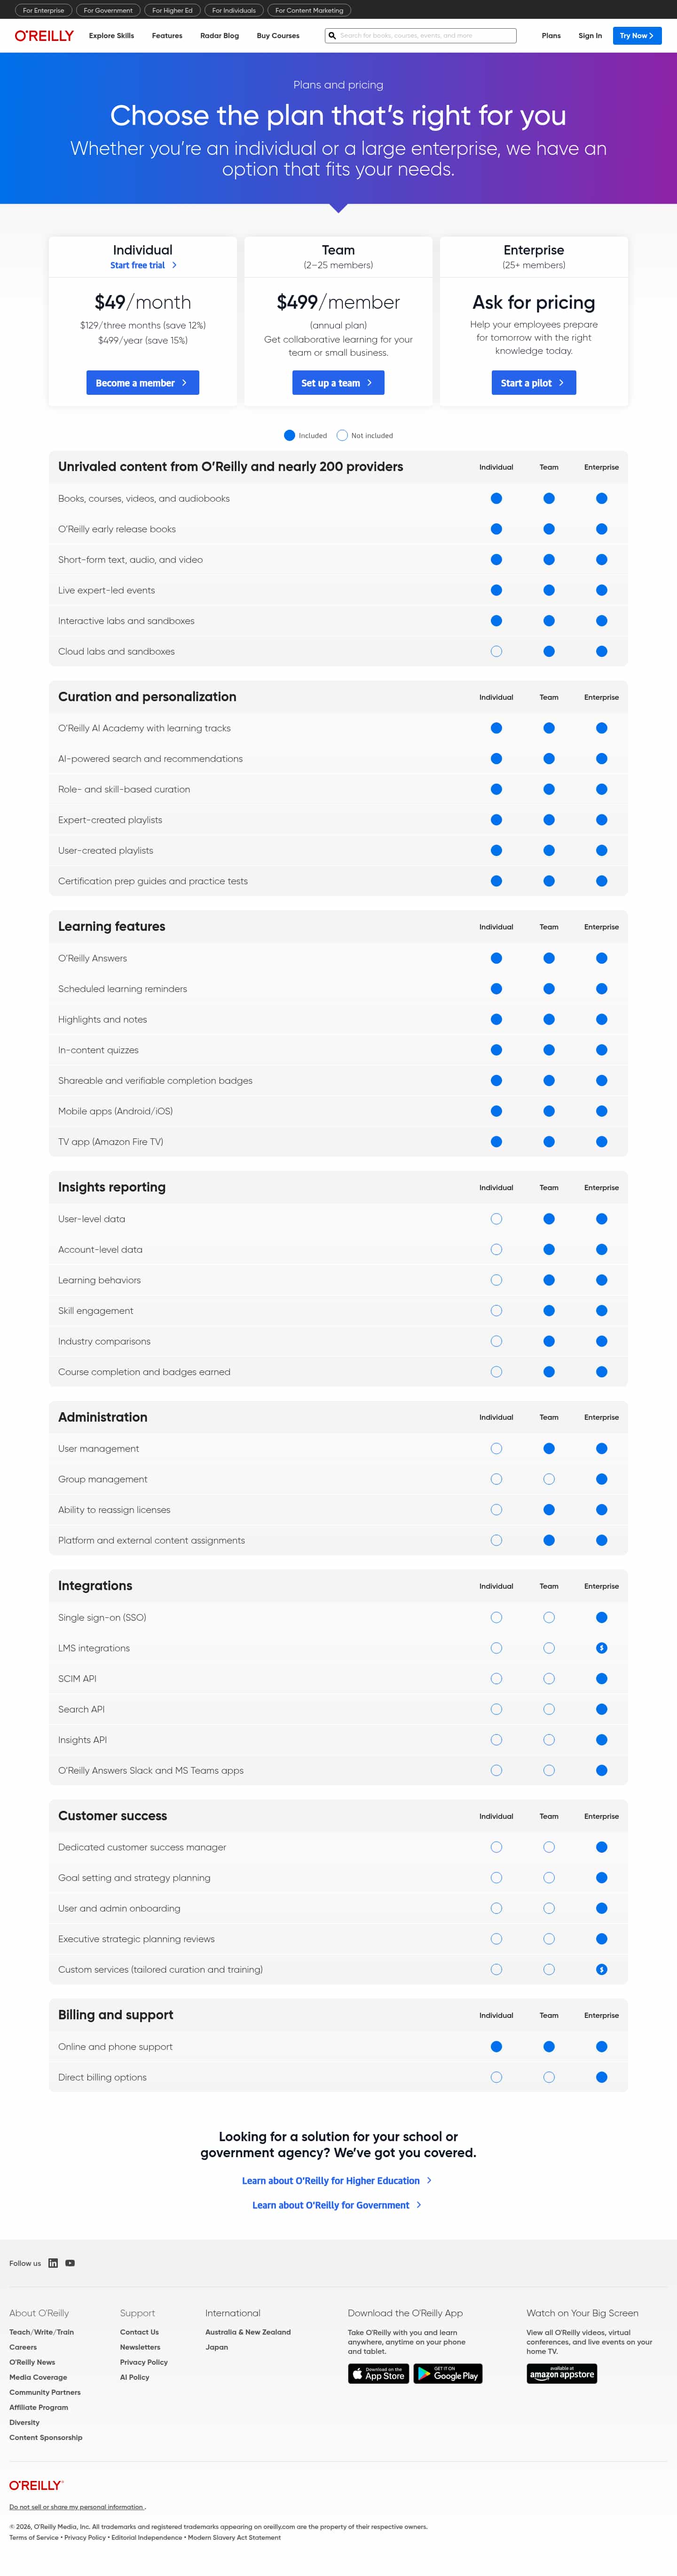Click the search magnifier icon

click(332, 35)
